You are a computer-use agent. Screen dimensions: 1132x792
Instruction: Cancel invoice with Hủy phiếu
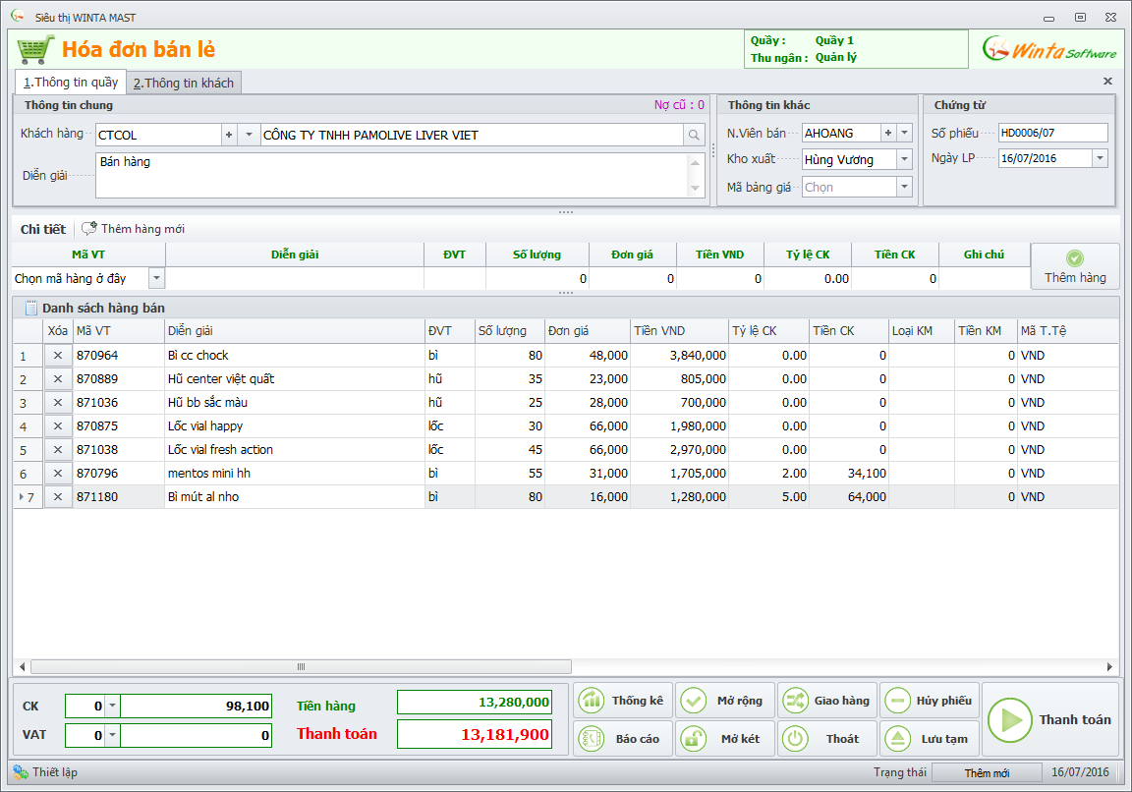tap(930, 701)
